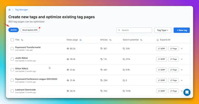The height and width of the screenshot is (104, 199).
Task: Expand the Feyenoord Conference League row chevron
Action: coord(182,80)
